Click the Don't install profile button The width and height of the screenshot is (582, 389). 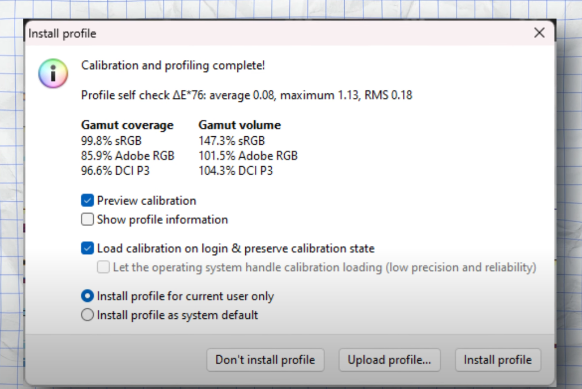pyautogui.click(x=266, y=360)
